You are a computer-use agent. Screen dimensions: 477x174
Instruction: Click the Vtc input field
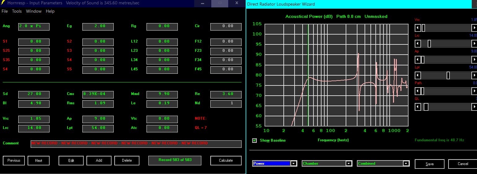click(162, 119)
